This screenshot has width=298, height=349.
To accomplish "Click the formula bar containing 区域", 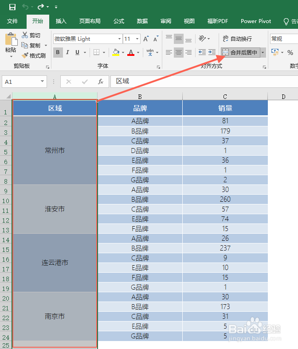I will click(204, 82).
